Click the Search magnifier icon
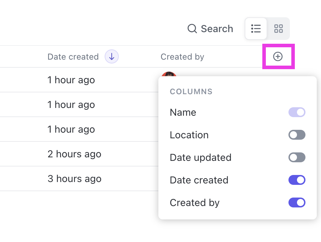Image resolution: width=321 pixels, height=242 pixels. pyautogui.click(x=192, y=29)
